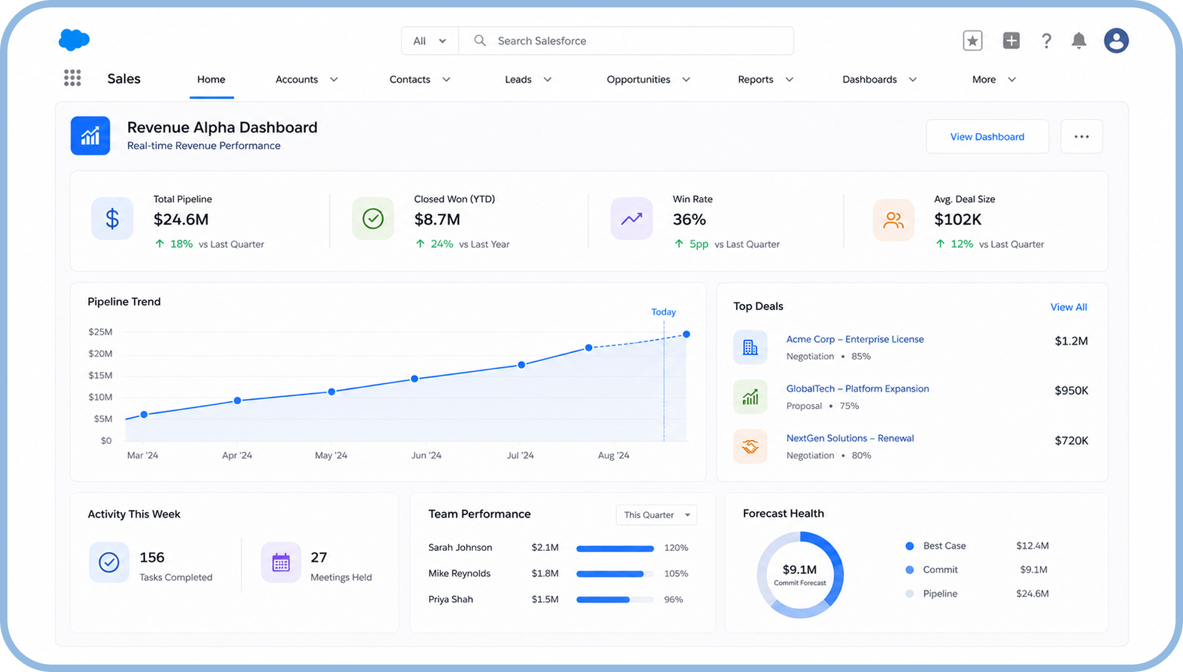Switch to the Reports tab

tap(755, 79)
